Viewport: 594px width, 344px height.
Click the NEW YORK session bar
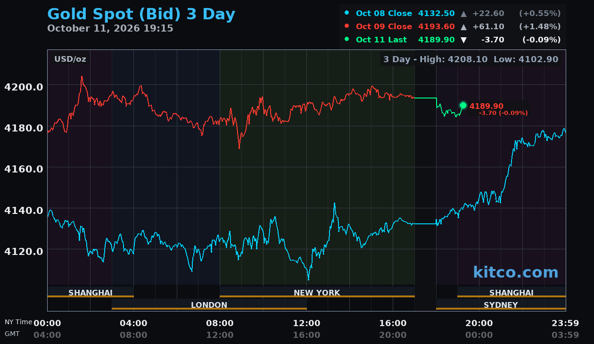click(317, 292)
